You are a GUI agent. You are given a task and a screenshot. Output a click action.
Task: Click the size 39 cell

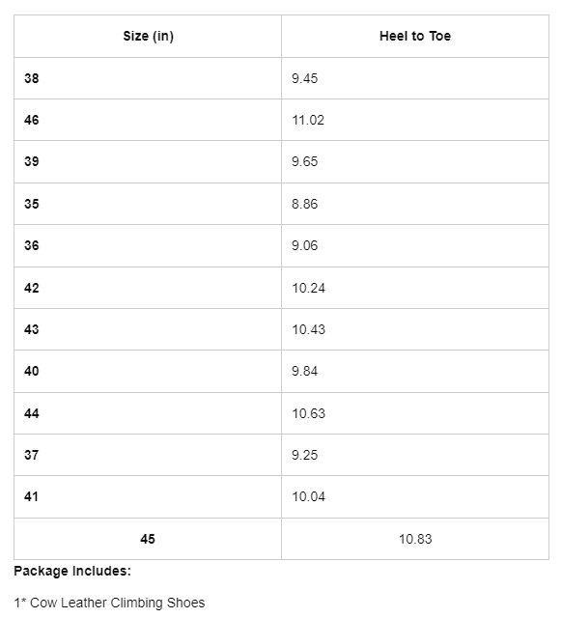[x=148, y=161]
